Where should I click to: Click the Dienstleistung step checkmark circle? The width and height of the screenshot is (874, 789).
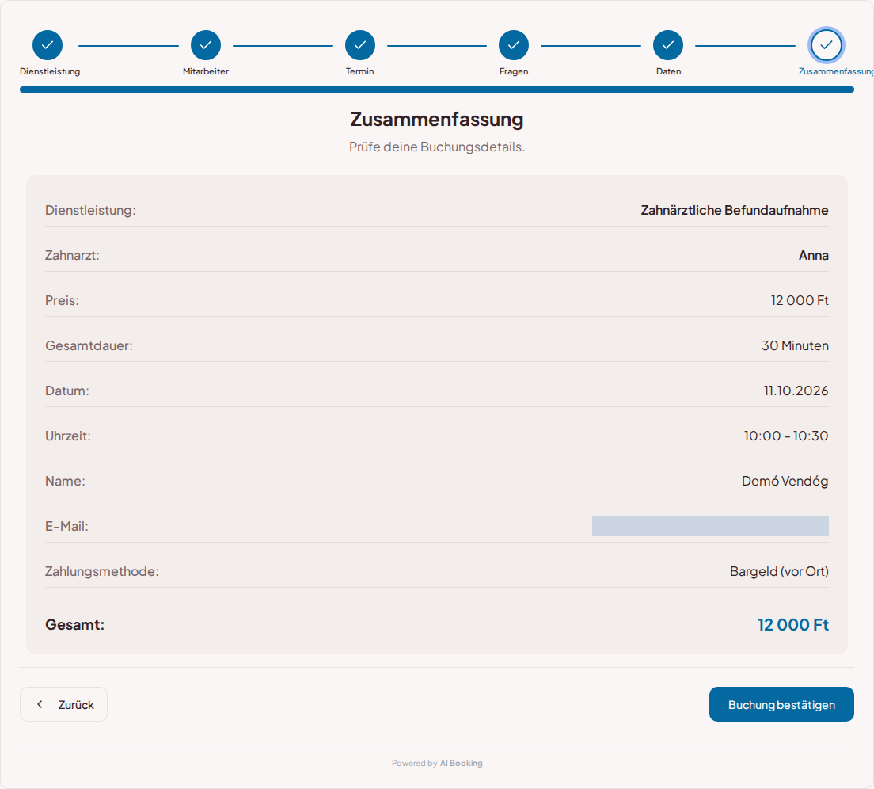click(47, 45)
